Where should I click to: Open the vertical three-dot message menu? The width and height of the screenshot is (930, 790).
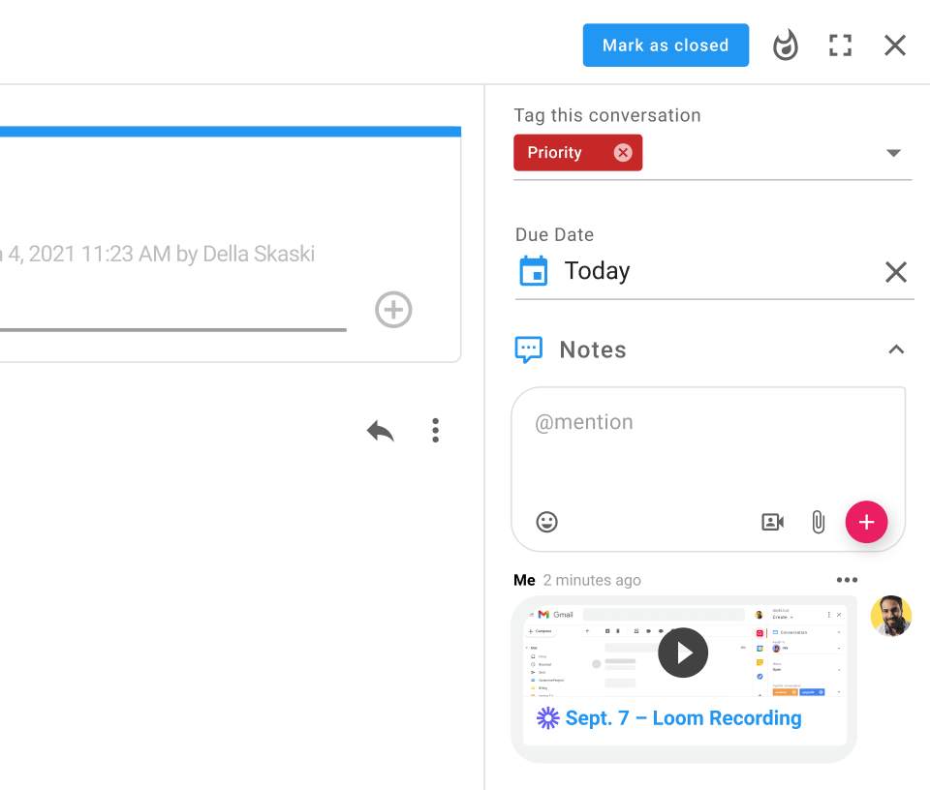pos(435,430)
